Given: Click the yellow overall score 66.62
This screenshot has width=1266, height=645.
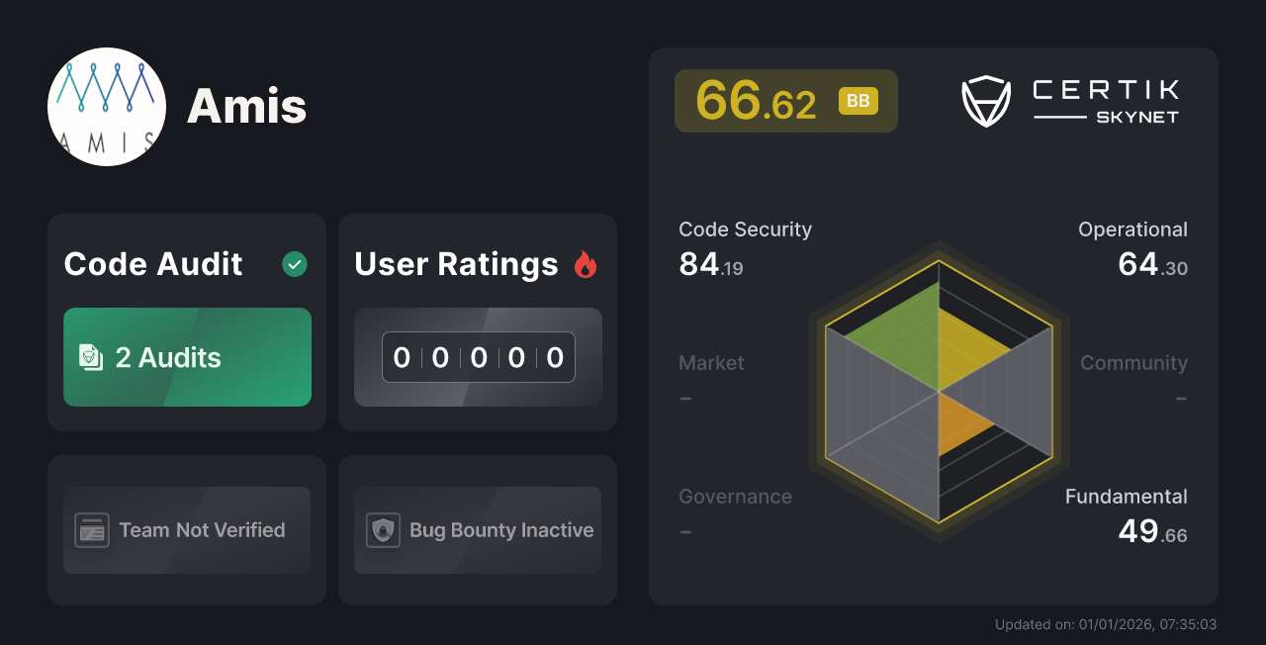Looking at the screenshot, I should tap(757, 100).
